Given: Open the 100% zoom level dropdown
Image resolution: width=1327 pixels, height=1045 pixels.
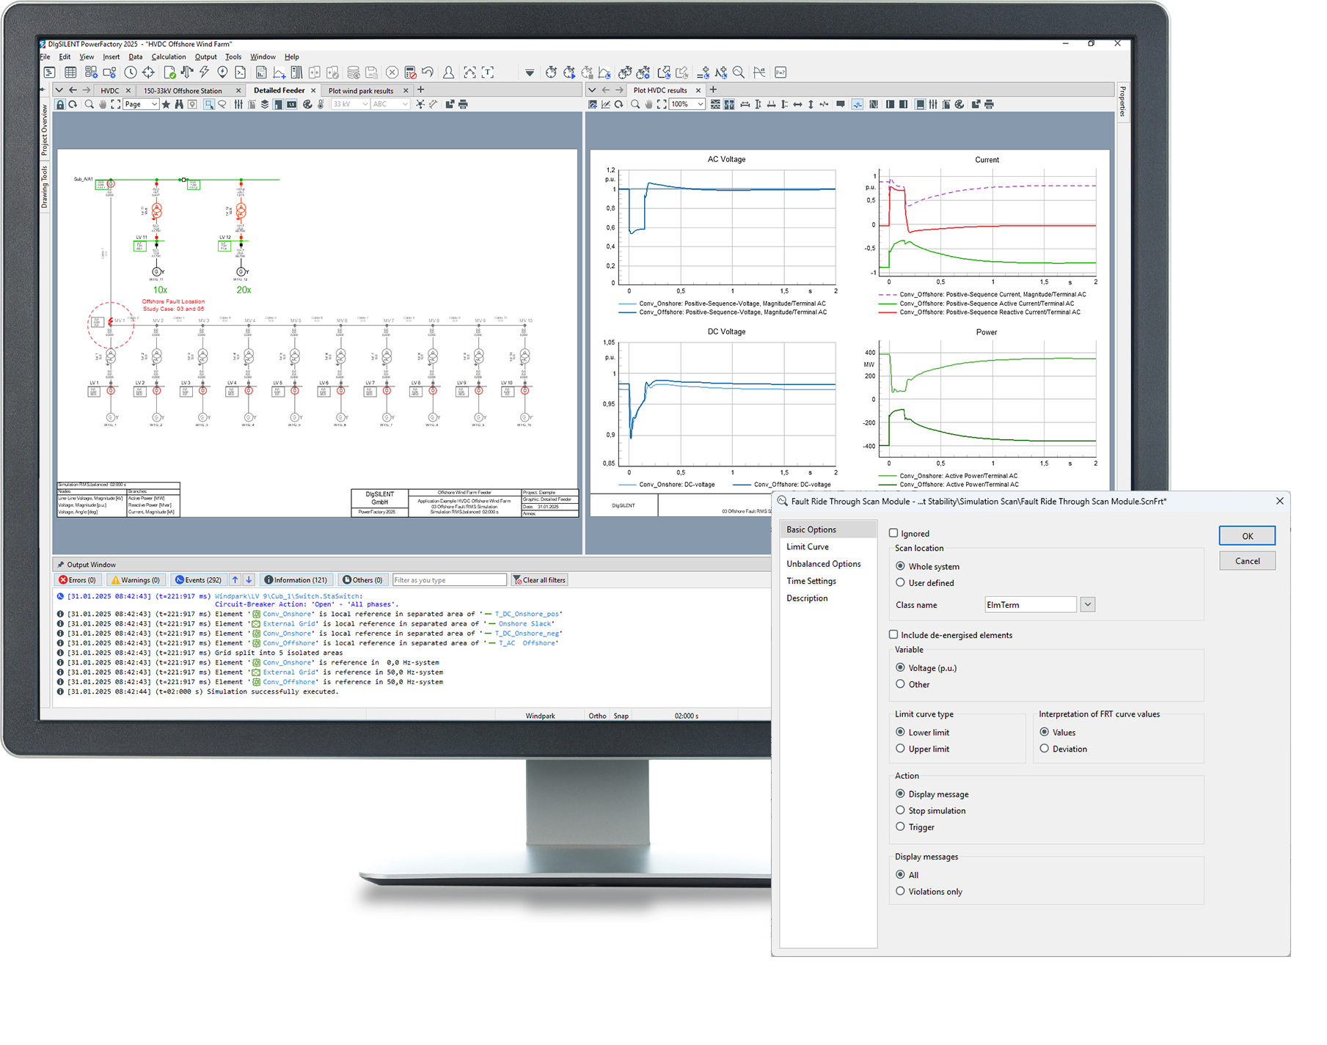Looking at the screenshot, I should click(x=700, y=105).
